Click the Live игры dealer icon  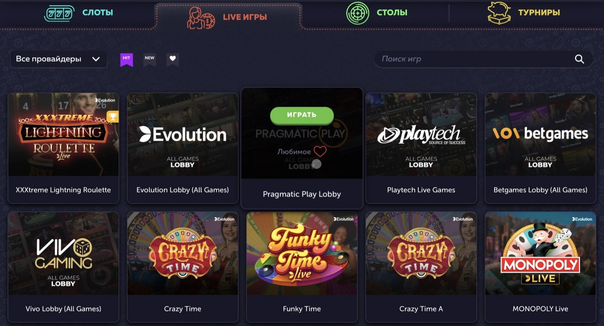(201, 17)
